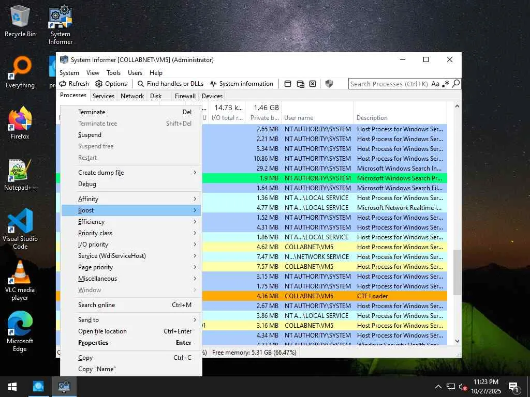
Task: Open Properties from context menu
Action: [131, 343]
